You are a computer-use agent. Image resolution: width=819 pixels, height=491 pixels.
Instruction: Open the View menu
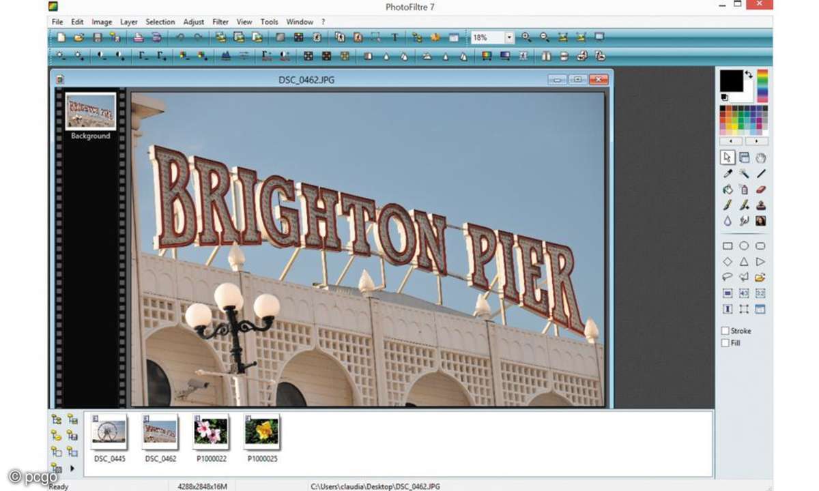[x=244, y=22]
